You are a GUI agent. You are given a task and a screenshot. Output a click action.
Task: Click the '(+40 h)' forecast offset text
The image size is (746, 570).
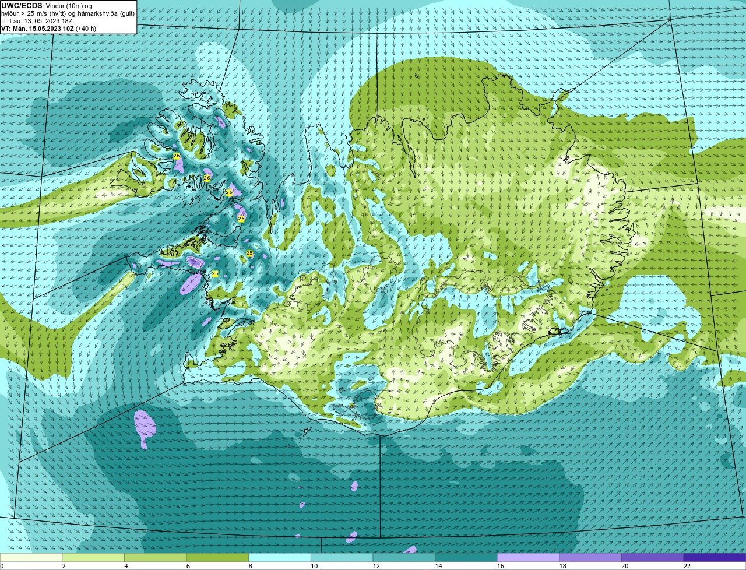pyautogui.click(x=86, y=29)
